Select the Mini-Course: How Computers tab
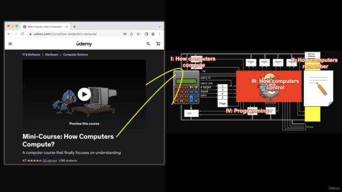Screen dimensions: 342x192 point(45,27)
